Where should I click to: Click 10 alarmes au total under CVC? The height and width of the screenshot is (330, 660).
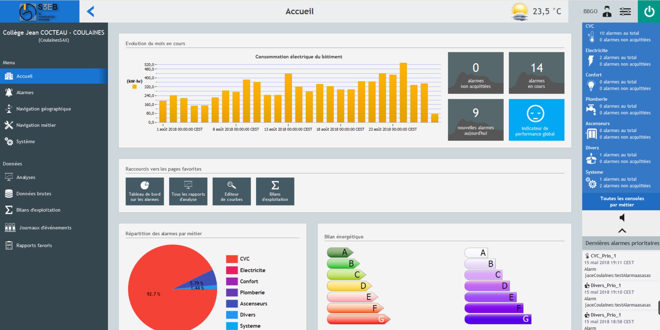click(x=619, y=33)
